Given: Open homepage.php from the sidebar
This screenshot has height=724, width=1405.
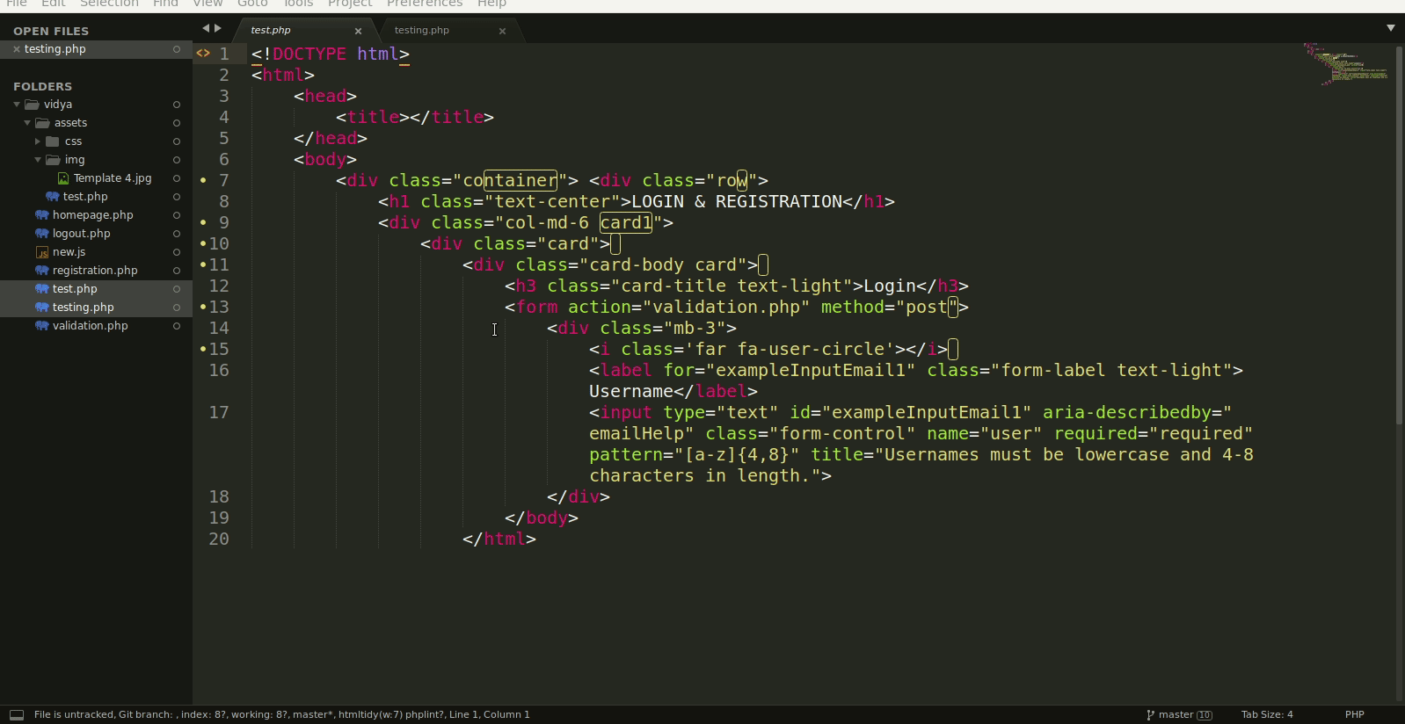Looking at the screenshot, I should click(x=93, y=215).
